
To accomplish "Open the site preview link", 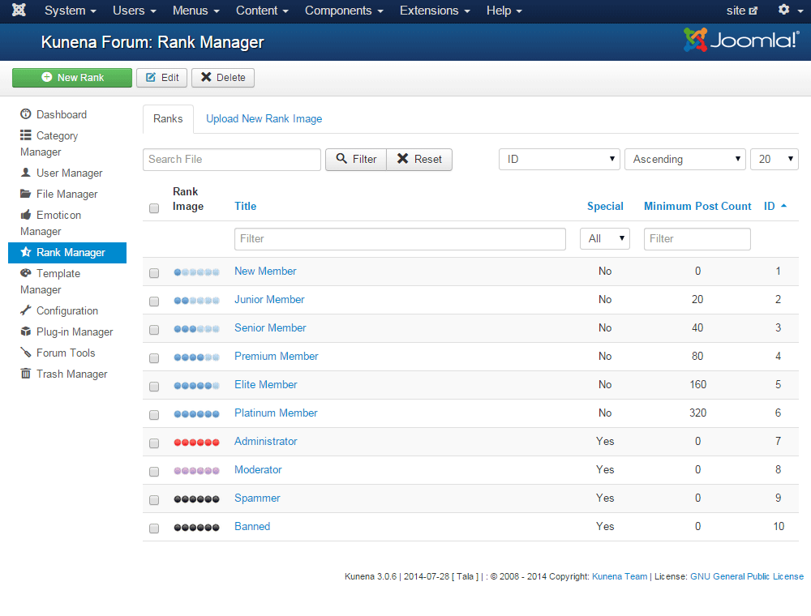I will (x=742, y=11).
